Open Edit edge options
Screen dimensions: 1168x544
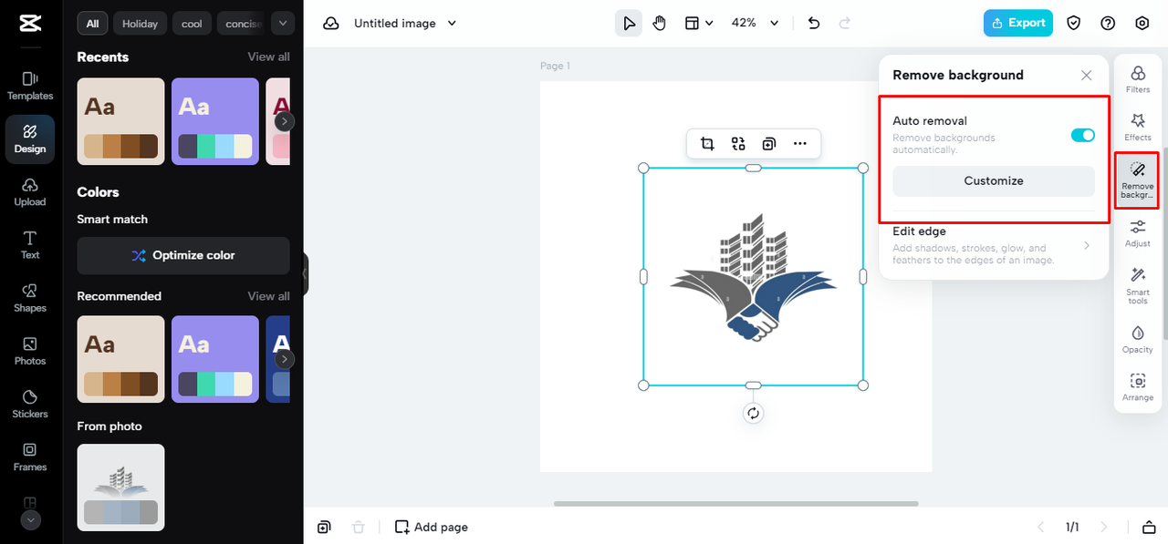(x=992, y=245)
